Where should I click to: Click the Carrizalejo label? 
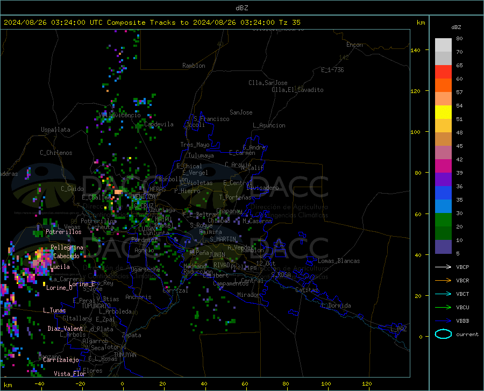(x=61, y=360)
